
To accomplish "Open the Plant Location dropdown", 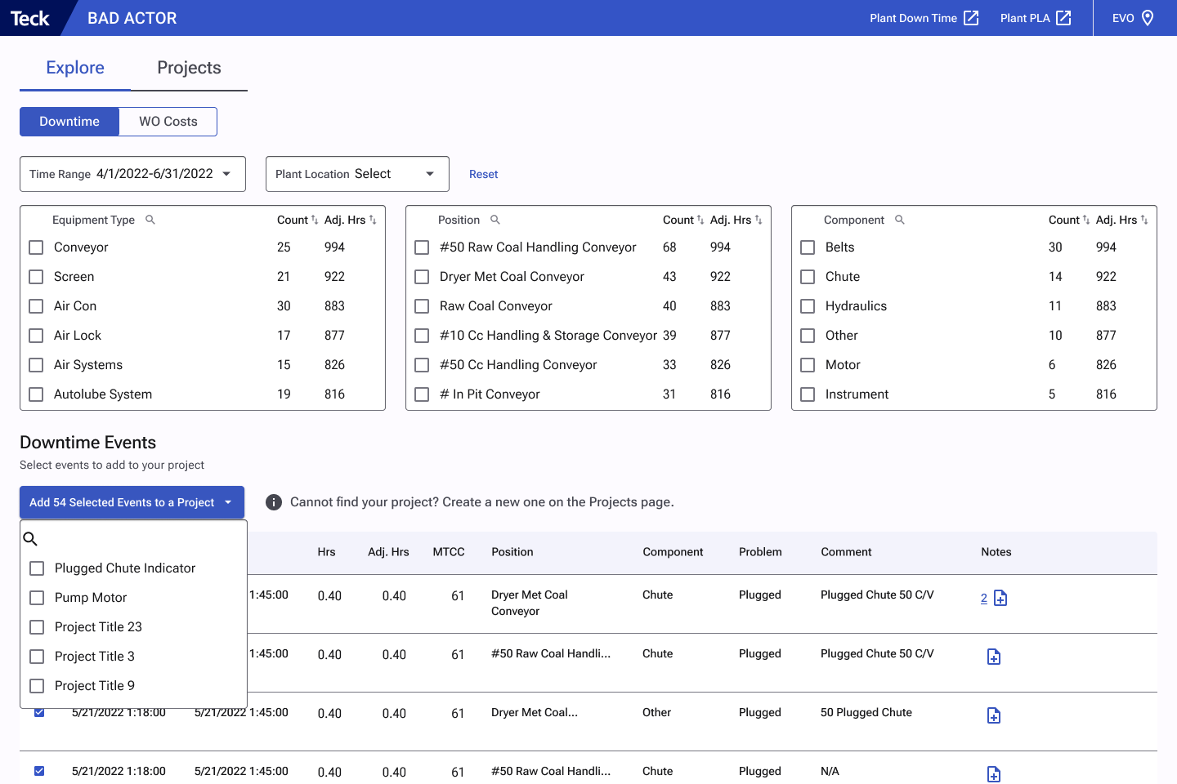I will click(357, 174).
